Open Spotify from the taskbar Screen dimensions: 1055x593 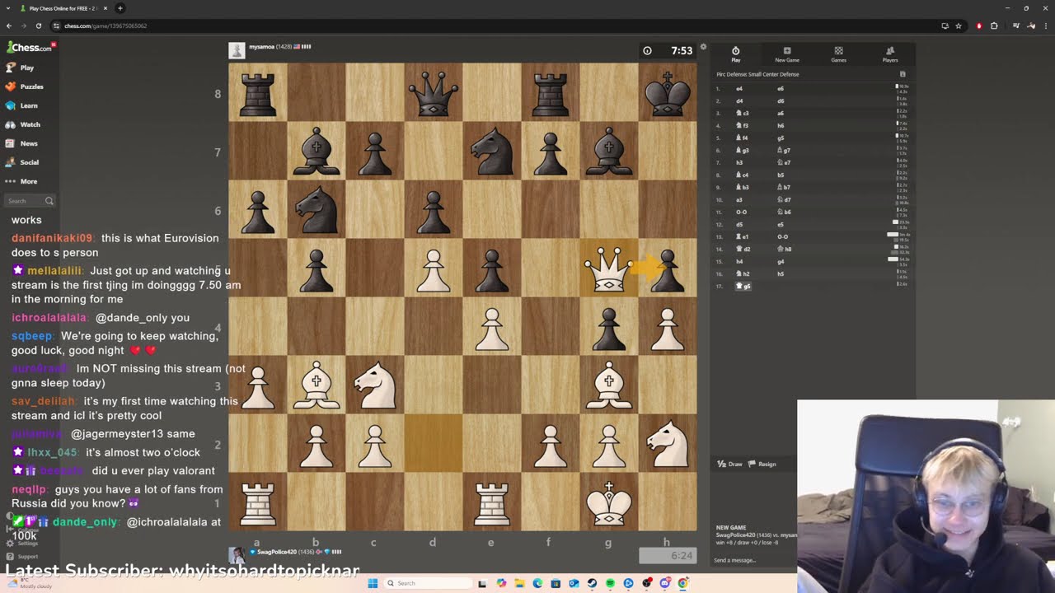coord(610,583)
